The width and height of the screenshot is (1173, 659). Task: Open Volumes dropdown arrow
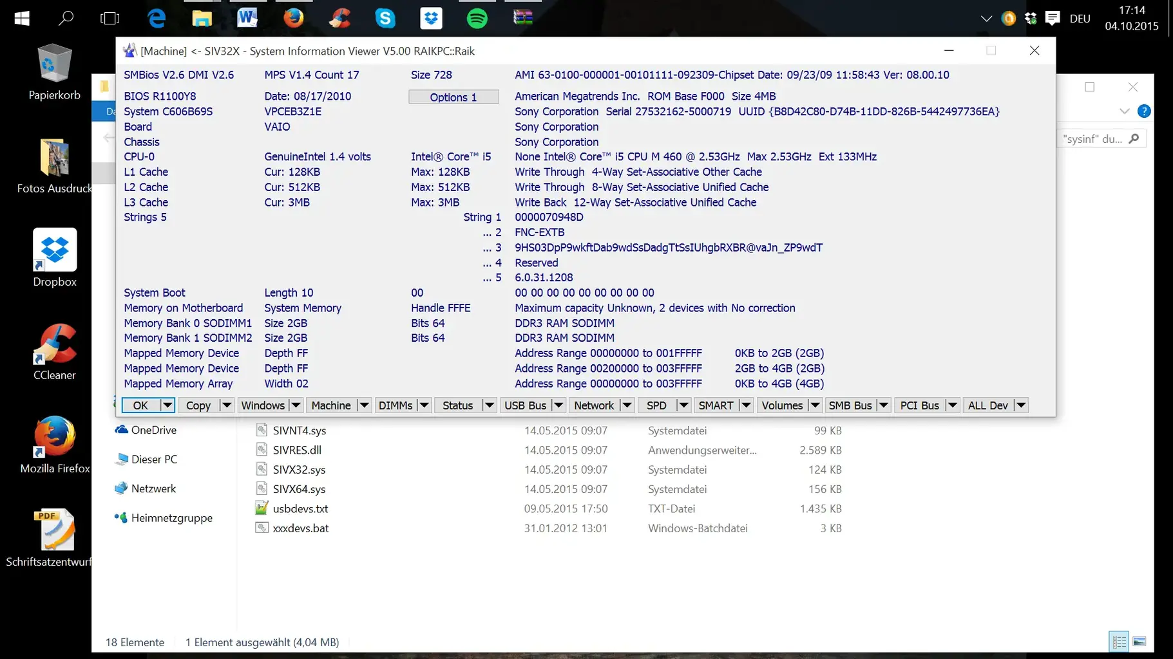pyautogui.click(x=815, y=405)
